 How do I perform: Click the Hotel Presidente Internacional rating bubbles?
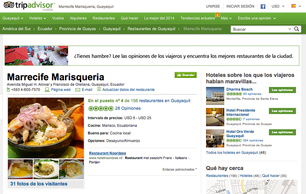coord(234,119)
